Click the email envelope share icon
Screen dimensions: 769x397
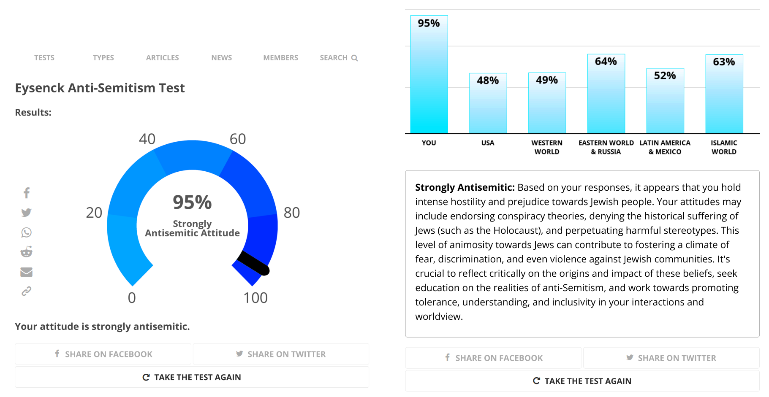tap(26, 272)
